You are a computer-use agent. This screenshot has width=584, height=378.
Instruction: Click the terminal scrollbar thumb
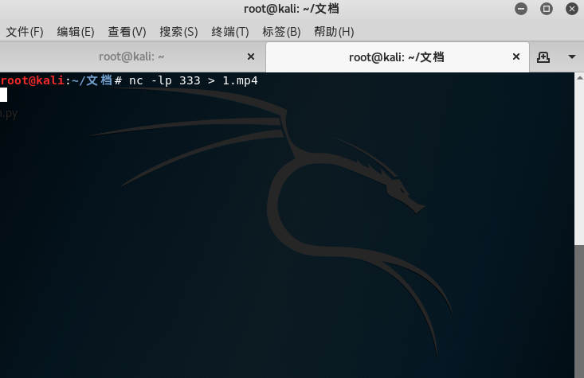[579, 311]
